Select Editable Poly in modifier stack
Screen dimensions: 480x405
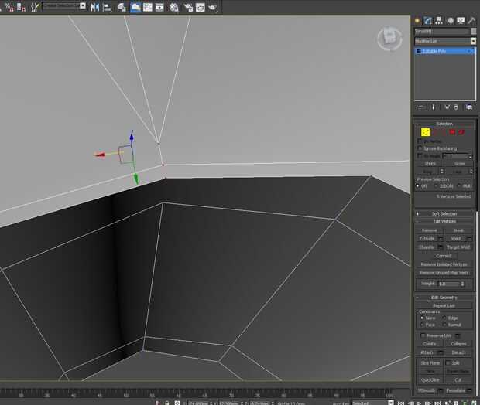click(x=445, y=51)
